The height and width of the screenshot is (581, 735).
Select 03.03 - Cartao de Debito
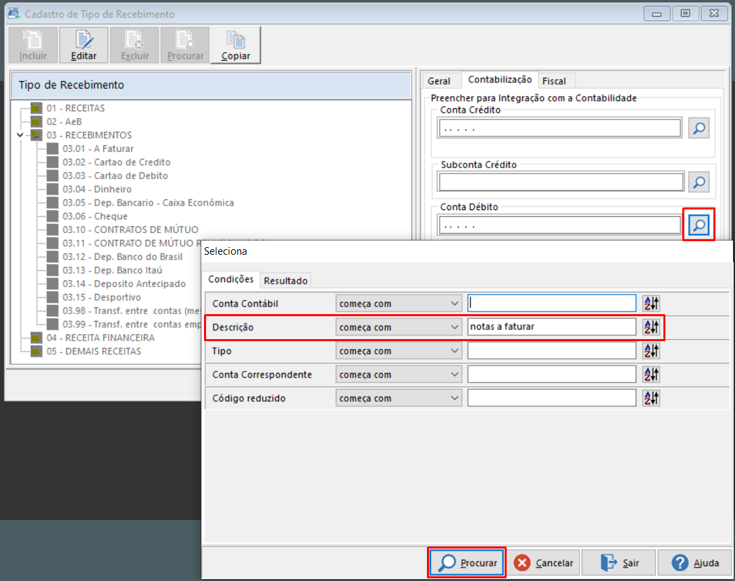coord(116,176)
